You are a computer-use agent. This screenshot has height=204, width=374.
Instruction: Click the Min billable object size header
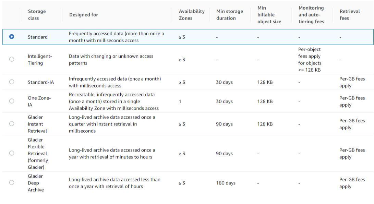click(269, 15)
